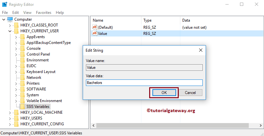
Task: Click the Volatile Environment folder icon
Action: pyautogui.click(x=22, y=101)
